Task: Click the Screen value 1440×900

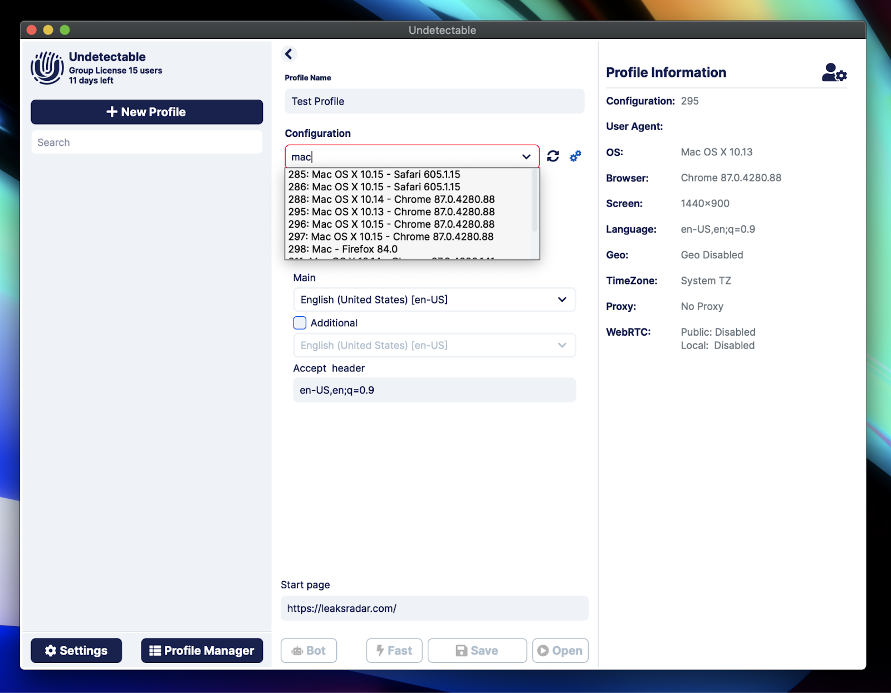Action: 705,204
